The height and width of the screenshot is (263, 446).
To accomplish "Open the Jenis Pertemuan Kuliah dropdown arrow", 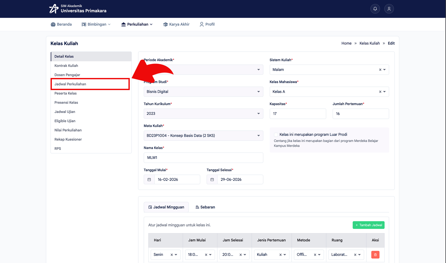I will tap(285, 255).
